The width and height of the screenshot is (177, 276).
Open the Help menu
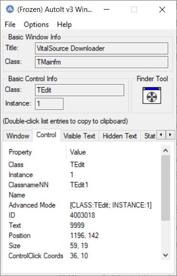[x=64, y=24]
